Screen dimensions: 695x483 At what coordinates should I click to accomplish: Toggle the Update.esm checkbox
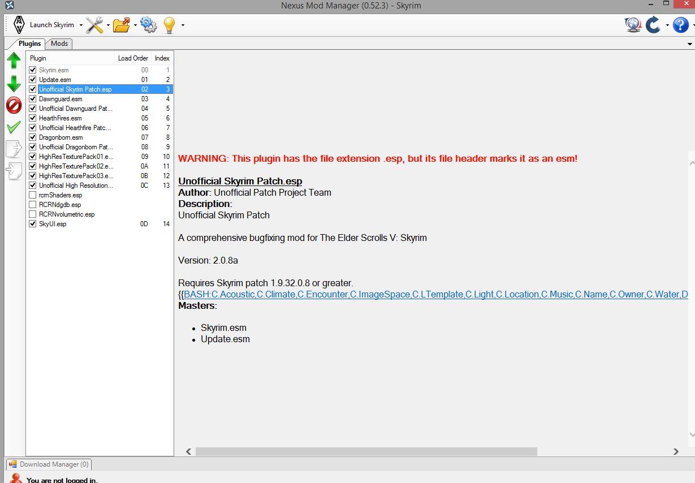pyautogui.click(x=33, y=80)
